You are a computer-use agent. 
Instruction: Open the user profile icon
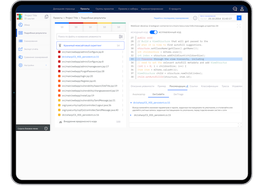(242, 9)
